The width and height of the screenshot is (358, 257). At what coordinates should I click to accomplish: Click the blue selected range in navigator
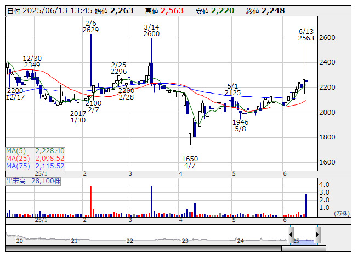click(x=304, y=239)
